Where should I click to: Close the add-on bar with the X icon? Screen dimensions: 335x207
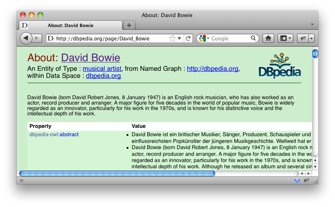(22, 181)
